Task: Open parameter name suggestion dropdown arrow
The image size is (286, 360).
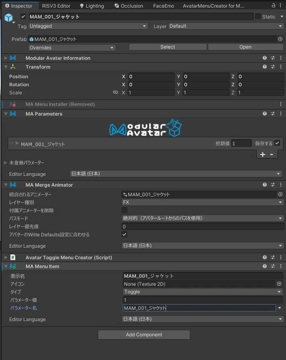Action: click(x=280, y=308)
